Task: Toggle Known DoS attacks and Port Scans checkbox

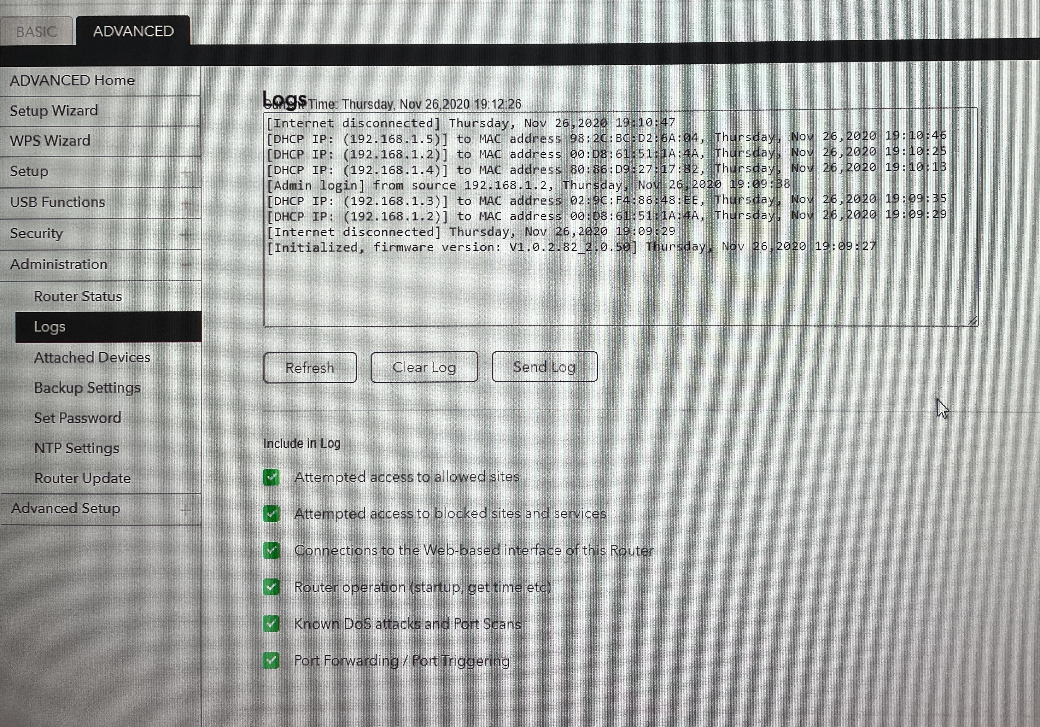Action: 271,624
